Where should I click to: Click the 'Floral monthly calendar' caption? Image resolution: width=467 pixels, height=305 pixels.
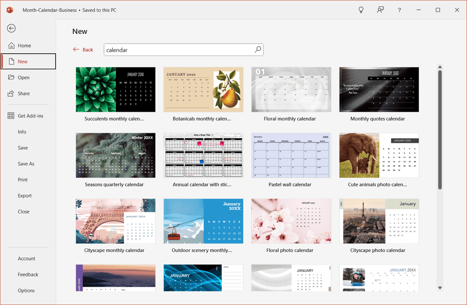pos(290,119)
